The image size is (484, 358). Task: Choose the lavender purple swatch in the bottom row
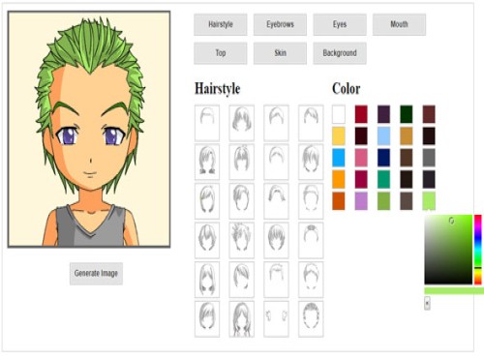tap(361, 201)
